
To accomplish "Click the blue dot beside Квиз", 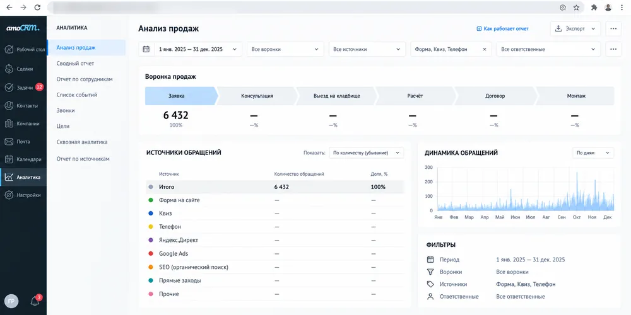I will (151, 214).
